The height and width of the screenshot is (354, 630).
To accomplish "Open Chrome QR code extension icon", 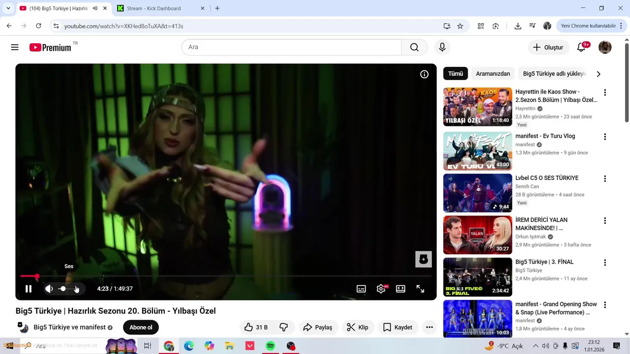I will pyautogui.click(x=481, y=26).
